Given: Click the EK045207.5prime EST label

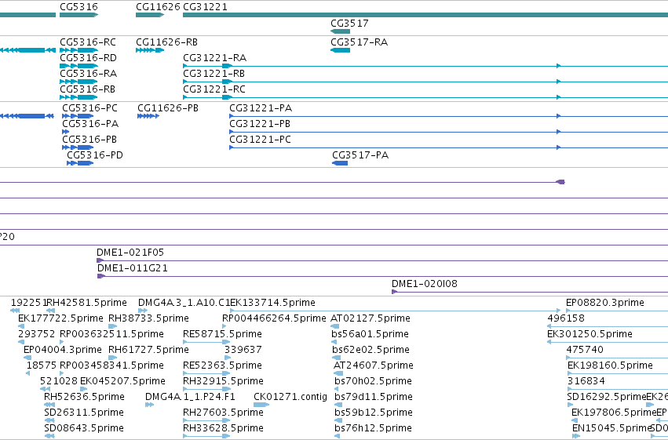Looking at the screenshot, I should tap(122, 381).
